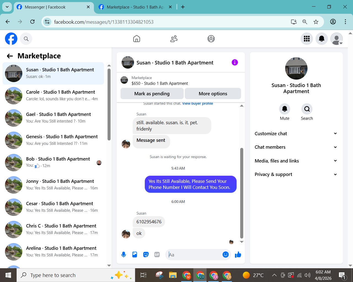
Task: Click the Windows taskbar search box
Action: [x=76, y=275]
